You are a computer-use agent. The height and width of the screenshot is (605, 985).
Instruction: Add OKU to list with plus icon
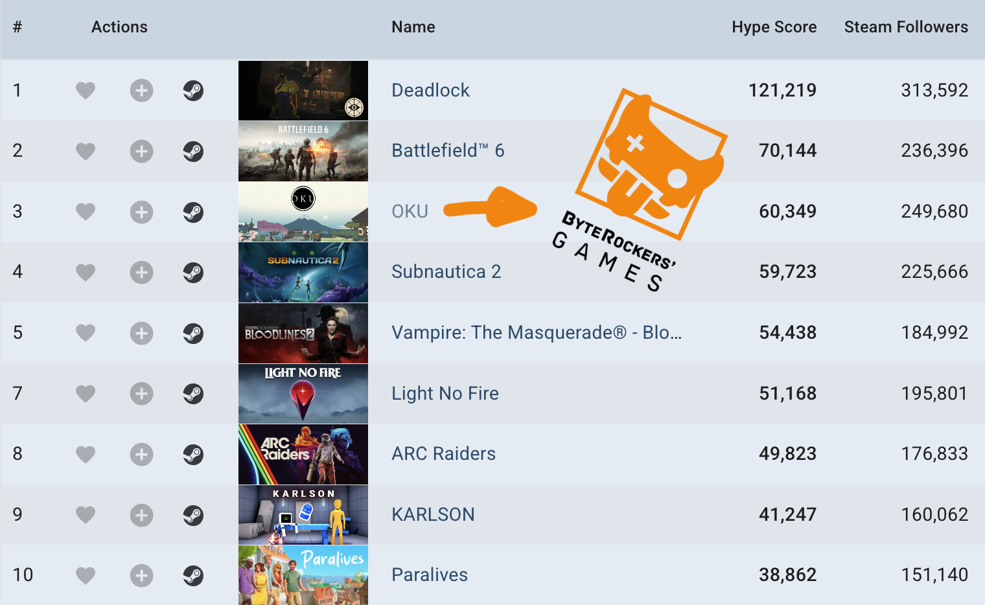(141, 212)
